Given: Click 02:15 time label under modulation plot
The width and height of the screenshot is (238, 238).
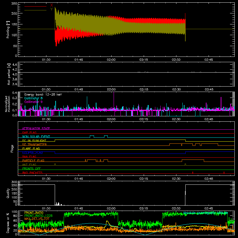Looking at the screenshot, I should click(x=144, y=119).
